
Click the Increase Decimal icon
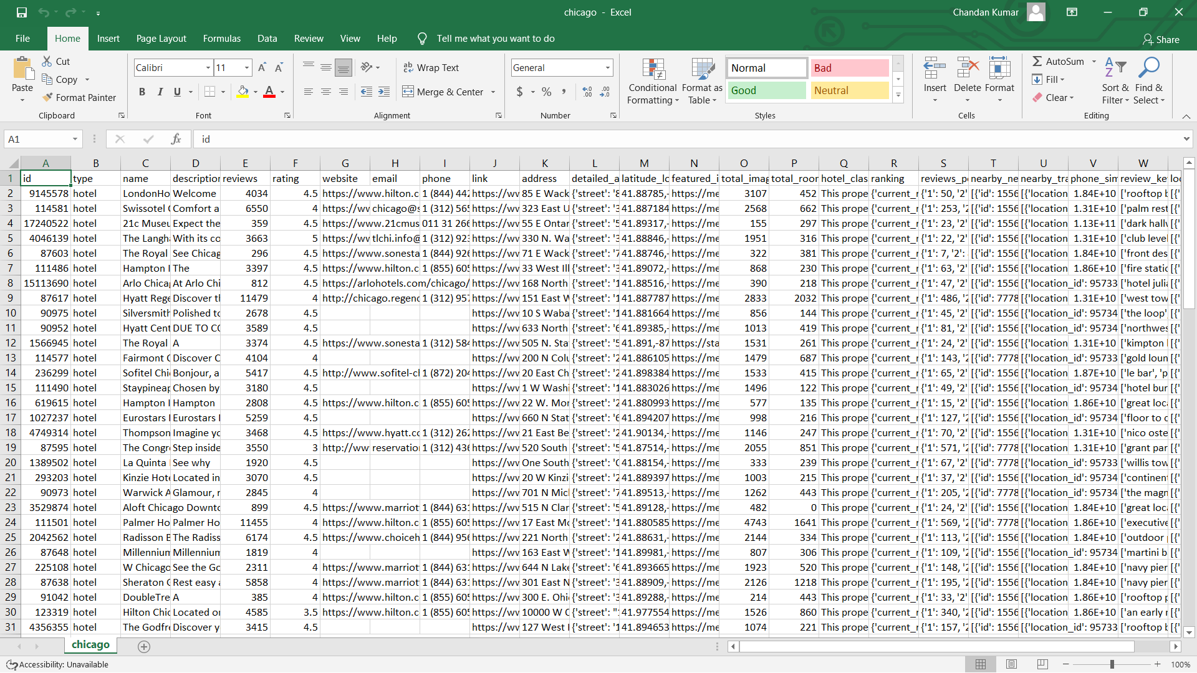pos(587,92)
